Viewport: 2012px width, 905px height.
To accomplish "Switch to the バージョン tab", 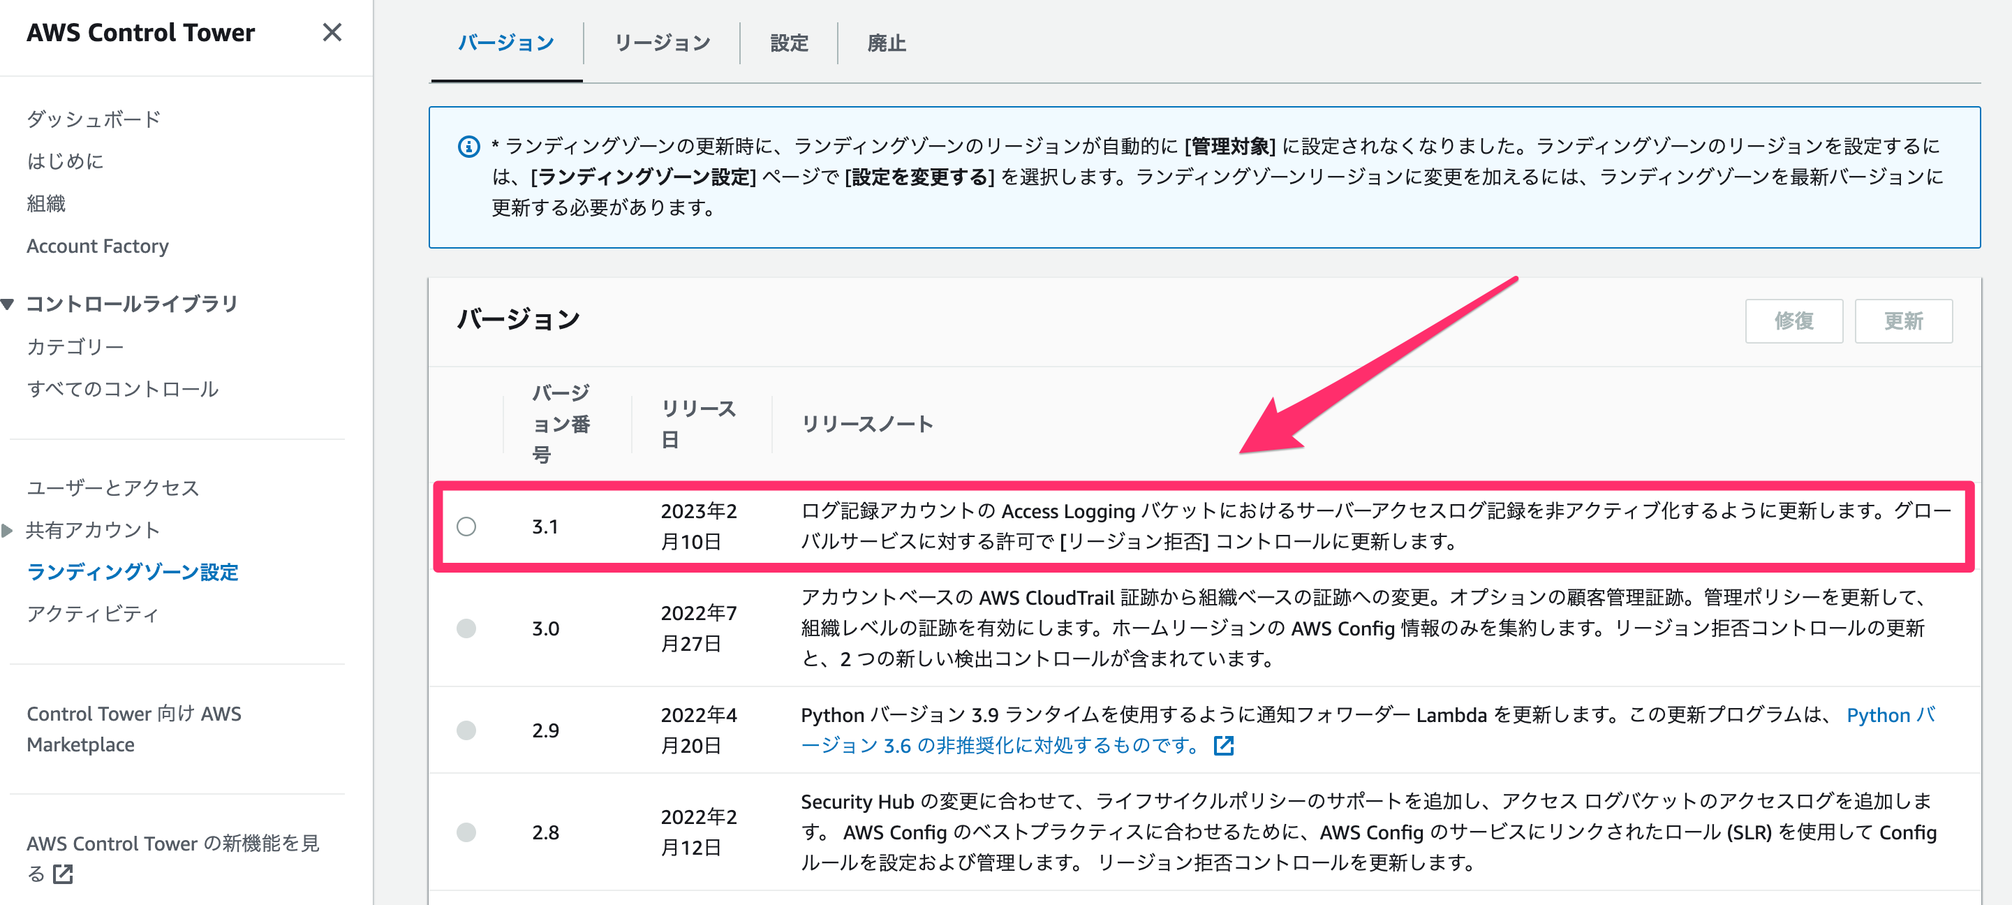I will (506, 43).
